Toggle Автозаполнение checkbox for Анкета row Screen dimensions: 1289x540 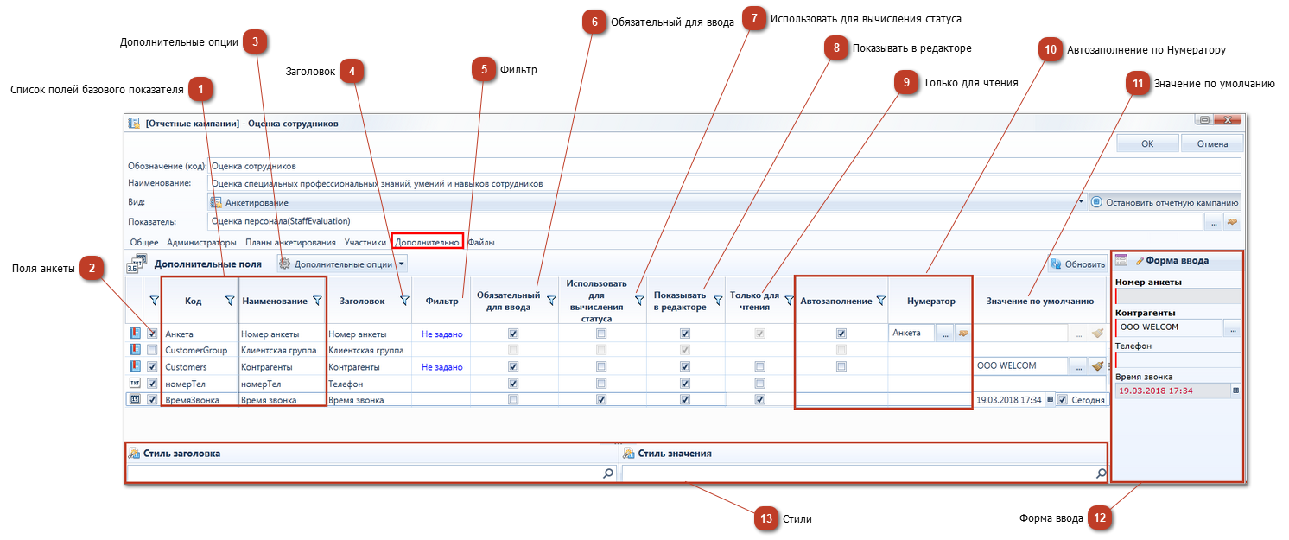(x=841, y=334)
